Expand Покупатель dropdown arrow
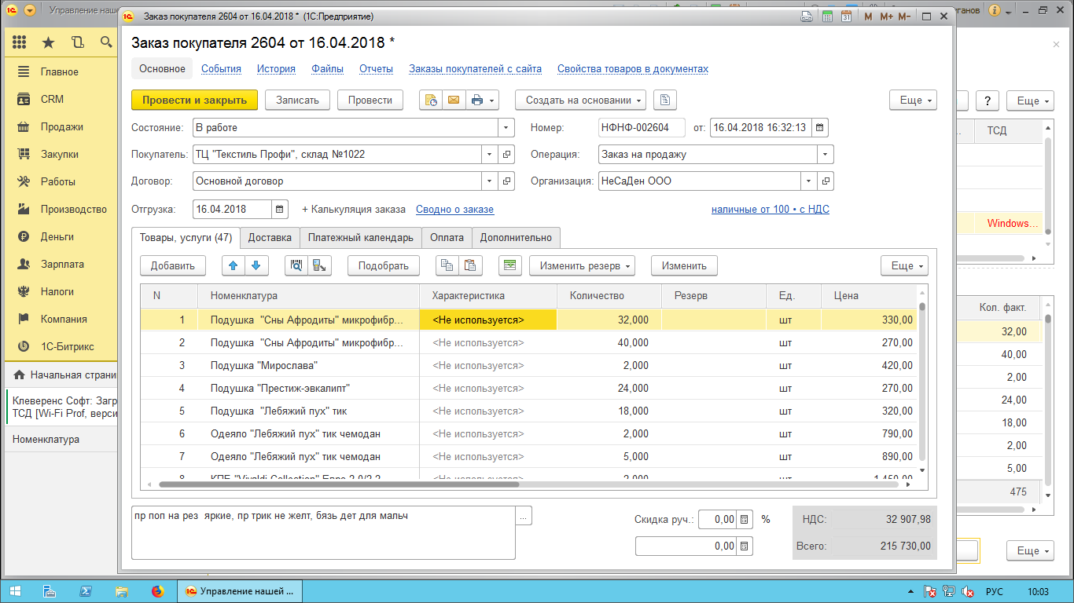 coord(490,155)
